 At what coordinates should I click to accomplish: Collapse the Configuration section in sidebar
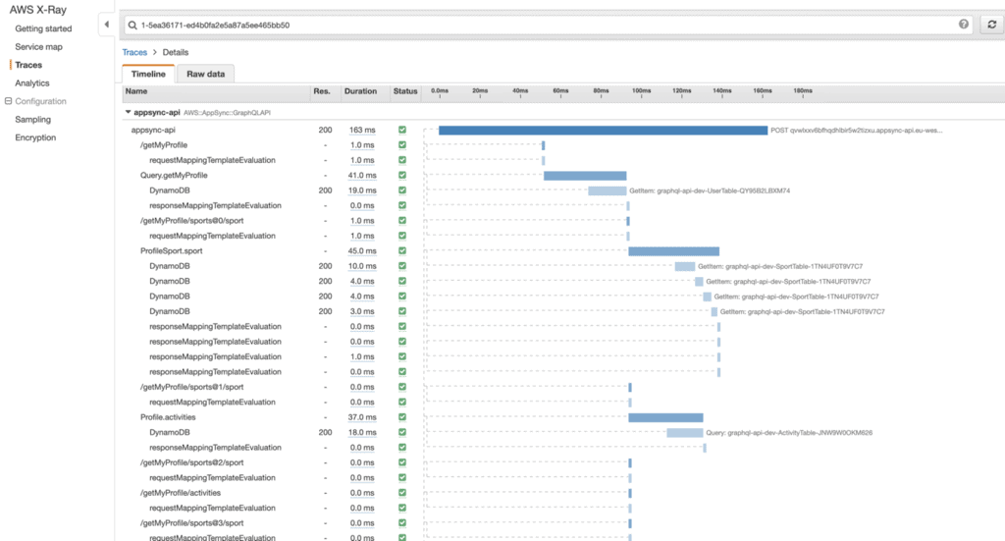[x=8, y=101]
